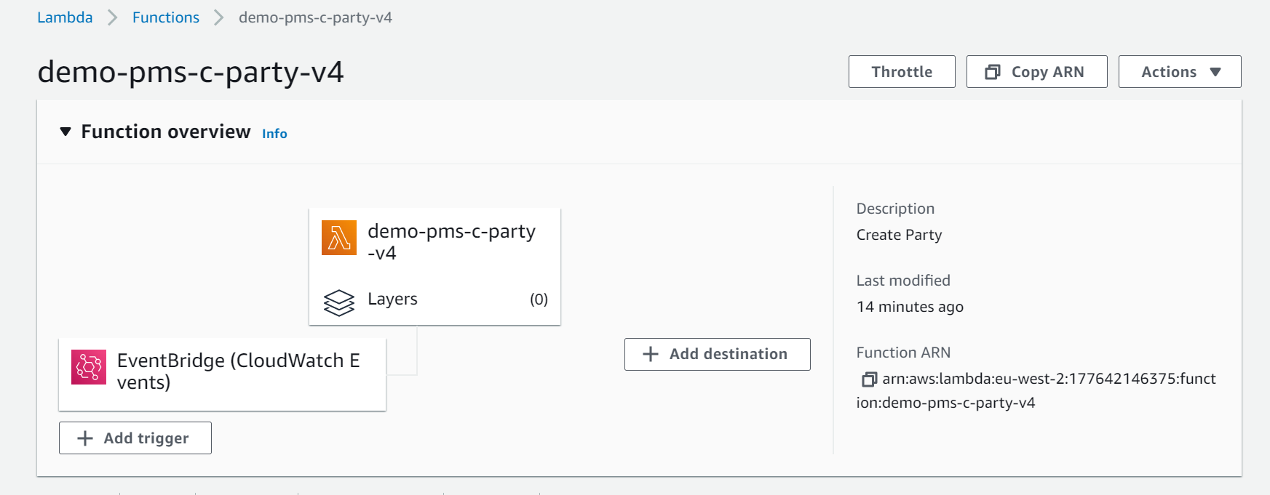Click demo-pms-c-party-v4 in the breadcrumb
Screen dimensions: 1270x495
[x=315, y=17]
